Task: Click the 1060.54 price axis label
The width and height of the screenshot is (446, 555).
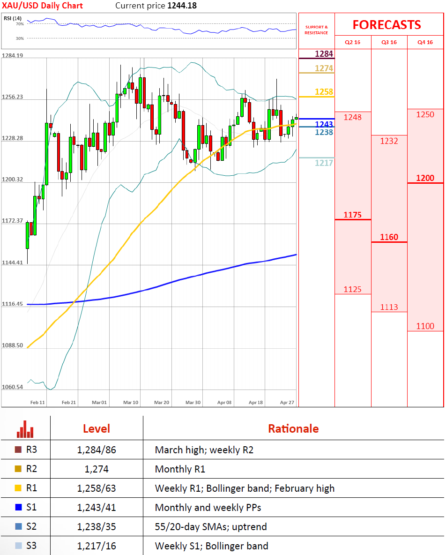Action: tap(12, 387)
